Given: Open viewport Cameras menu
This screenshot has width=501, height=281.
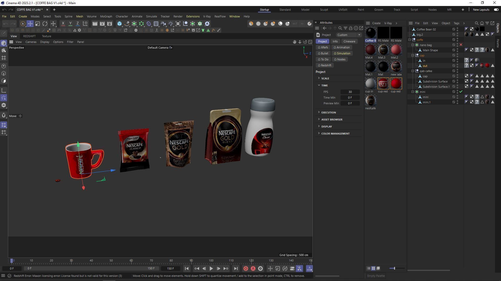Looking at the screenshot, I should click(x=31, y=42).
